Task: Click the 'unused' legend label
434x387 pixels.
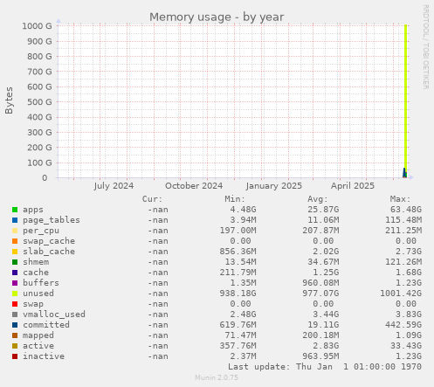Action: [x=38, y=294]
